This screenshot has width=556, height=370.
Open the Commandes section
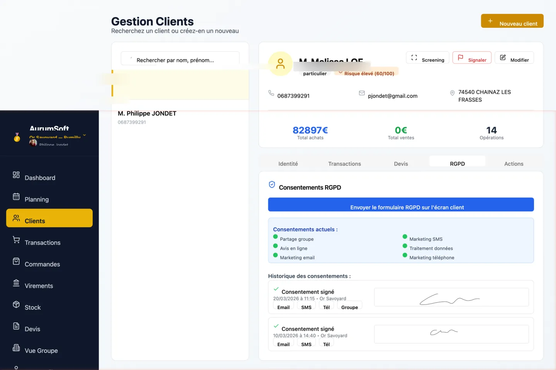click(49, 264)
